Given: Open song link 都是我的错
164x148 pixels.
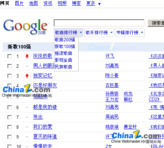Looking at the screenshot, I should (x=45, y=107).
